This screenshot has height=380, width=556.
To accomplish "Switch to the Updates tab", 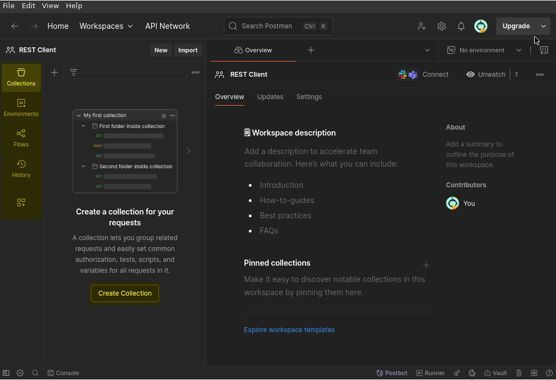I will [270, 97].
